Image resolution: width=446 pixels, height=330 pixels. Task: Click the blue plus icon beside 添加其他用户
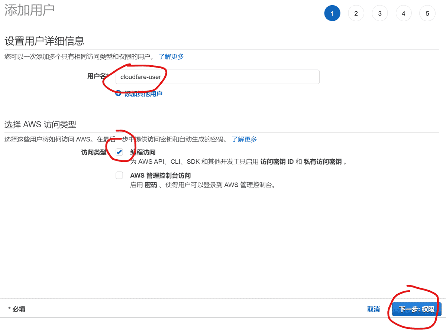pyautogui.click(x=118, y=93)
